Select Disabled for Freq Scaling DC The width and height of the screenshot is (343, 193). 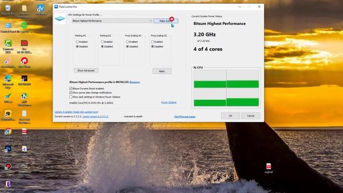[x=157, y=47]
